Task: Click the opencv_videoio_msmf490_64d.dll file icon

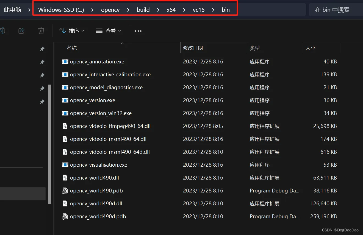Action: [65, 152]
